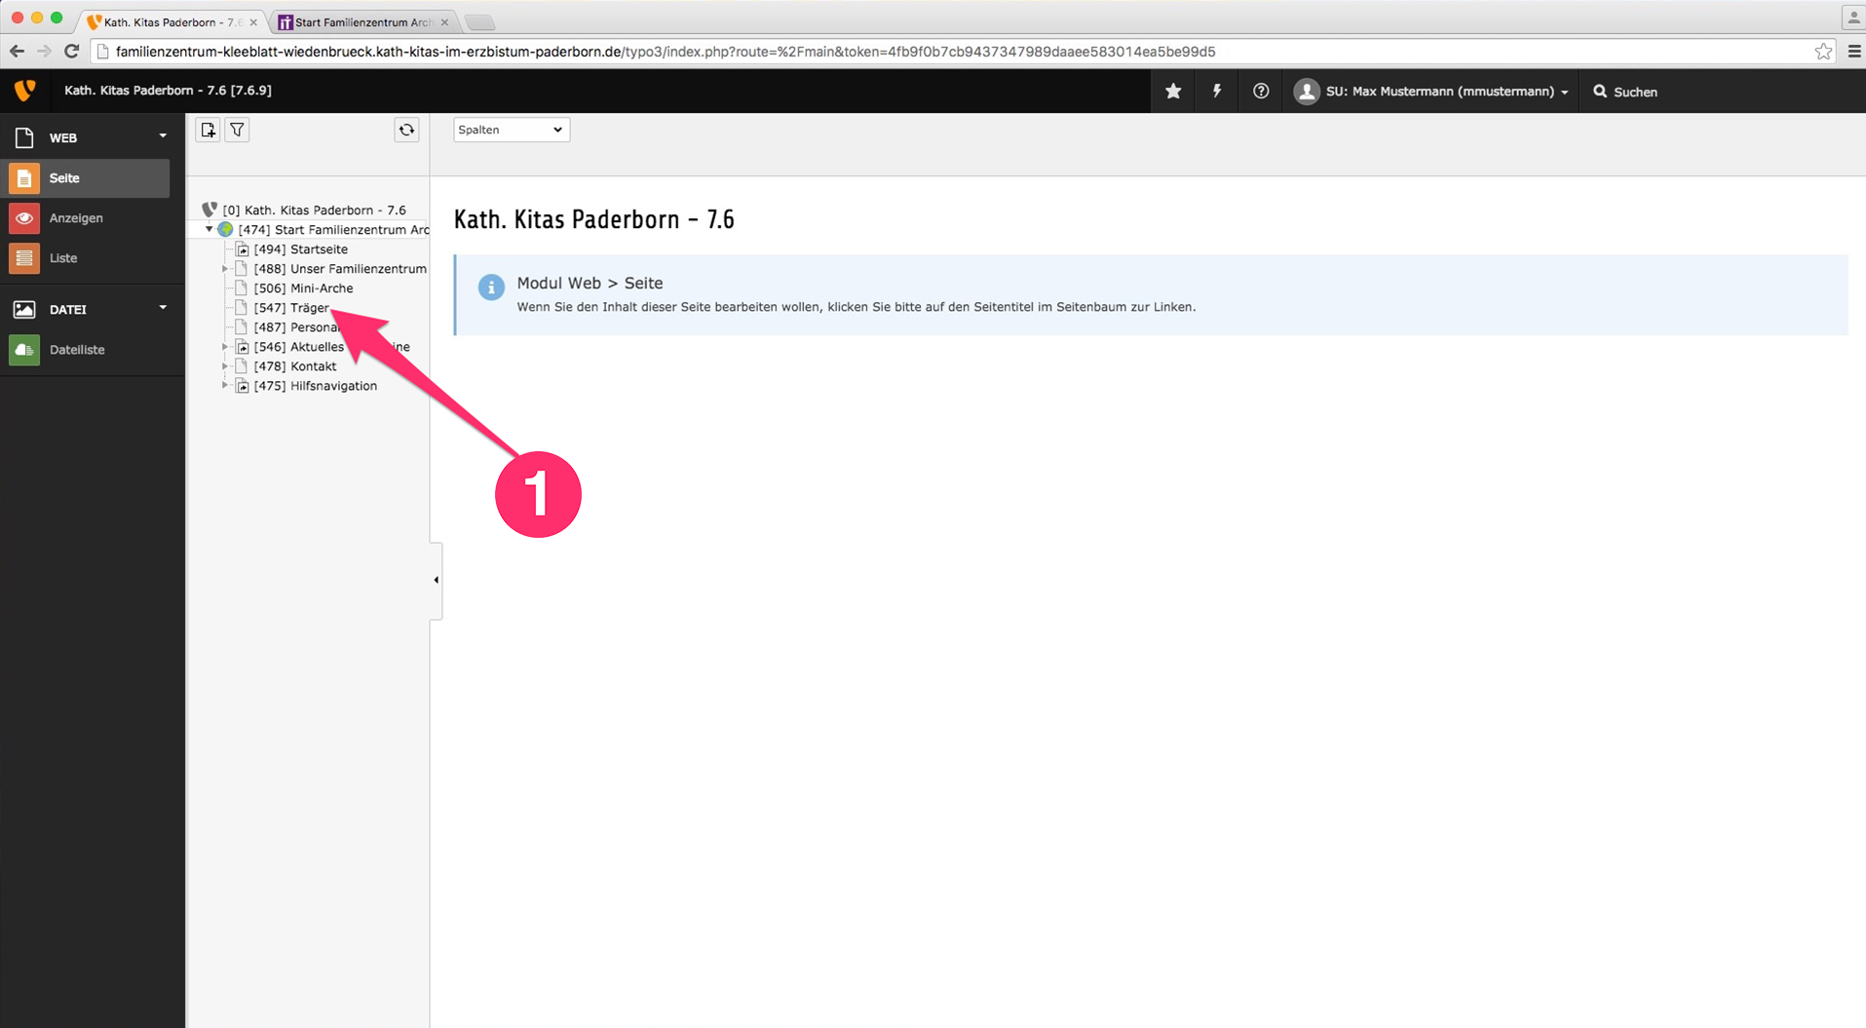Image resolution: width=1866 pixels, height=1028 pixels.
Task: Open the help question mark icon
Action: pyautogui.click(x=1261, y=91)
